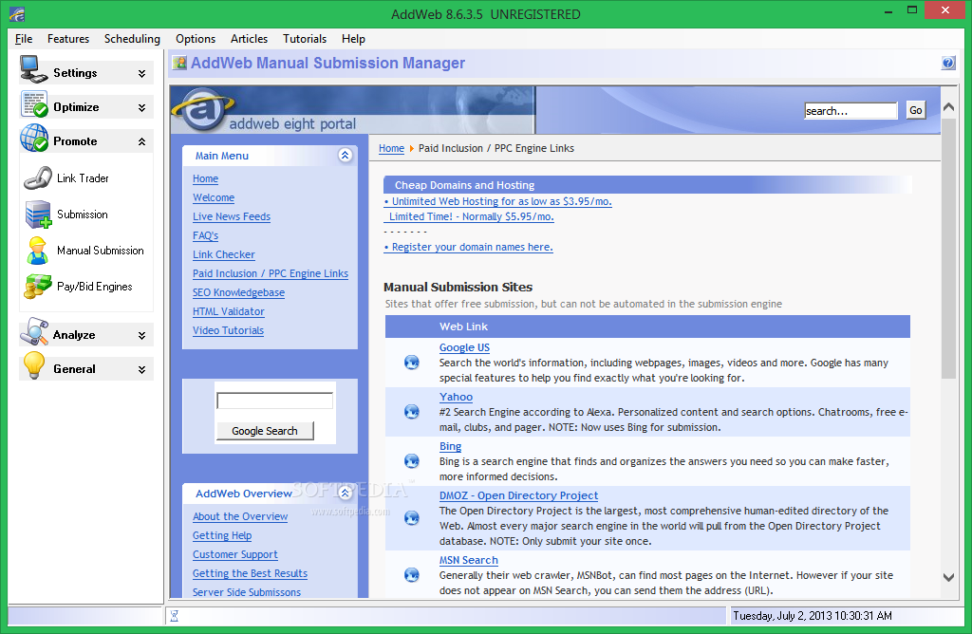
Task: Open the File menu
Action: click(x=24, y=38)
